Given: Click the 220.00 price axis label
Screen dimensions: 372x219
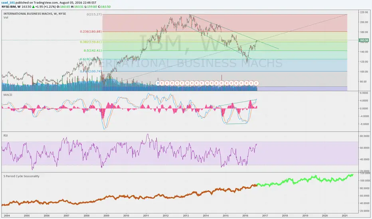Looking at the screenshot, I should (x=364, y=12).
